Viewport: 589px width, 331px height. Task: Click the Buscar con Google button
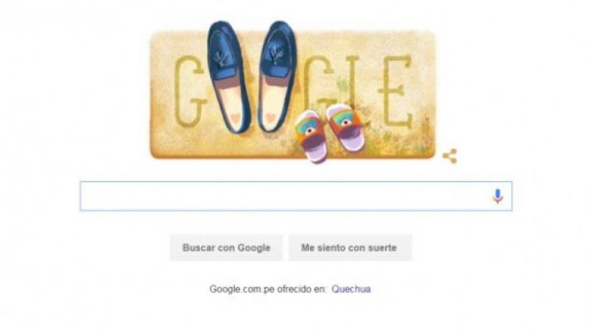tap(226, 248)
